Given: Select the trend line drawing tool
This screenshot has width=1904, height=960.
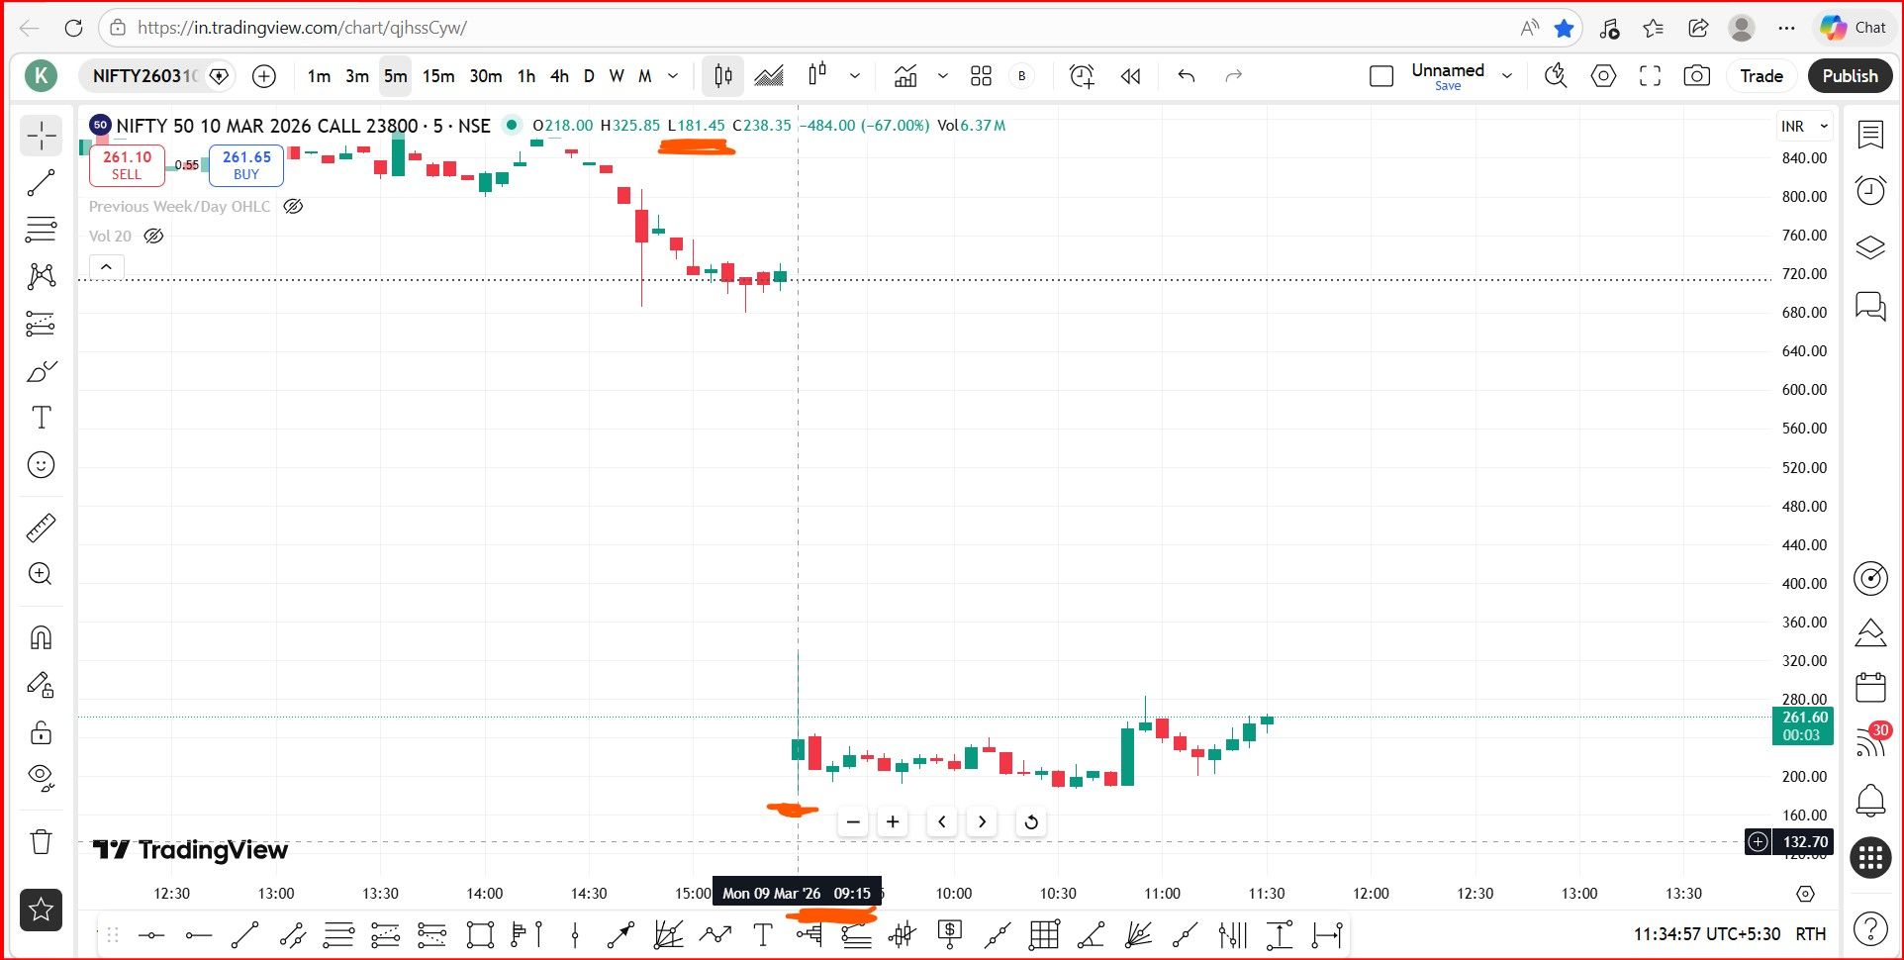Looking at the screenshot, I should pyautogui.click(x=41, y=183).
